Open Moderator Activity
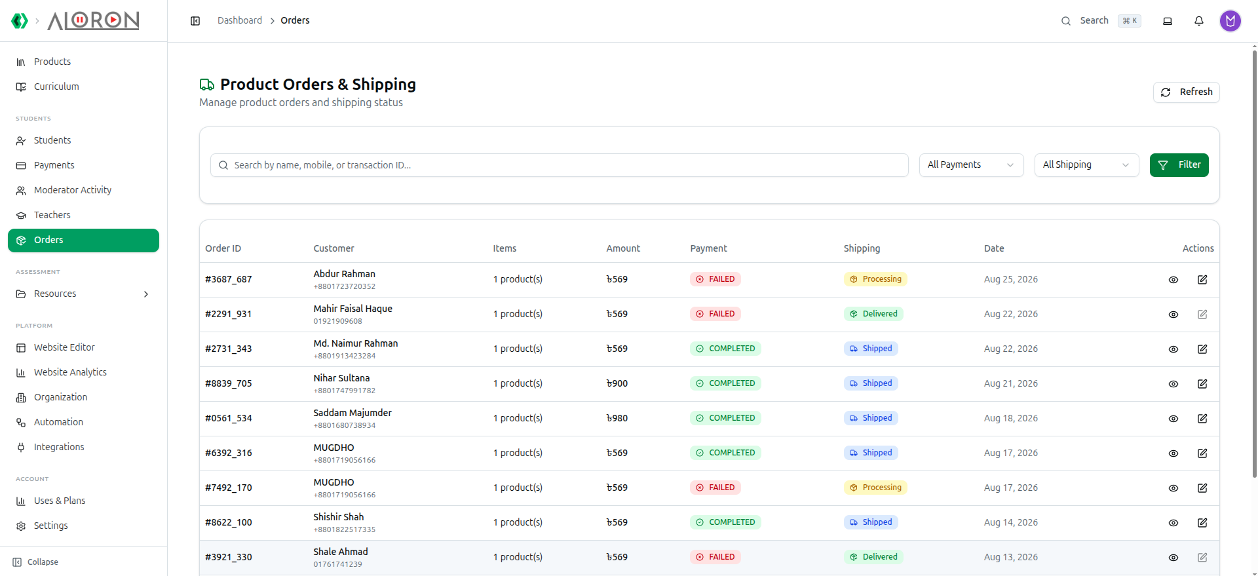 (83, 190)
